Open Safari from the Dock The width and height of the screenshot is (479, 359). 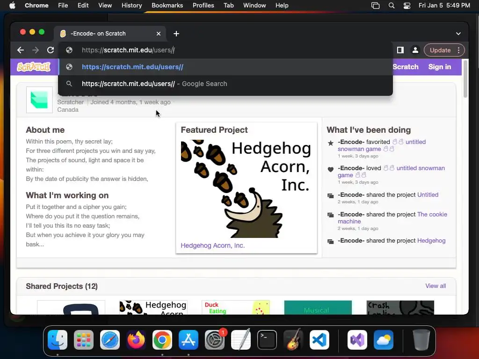click(x=109, y=340)
